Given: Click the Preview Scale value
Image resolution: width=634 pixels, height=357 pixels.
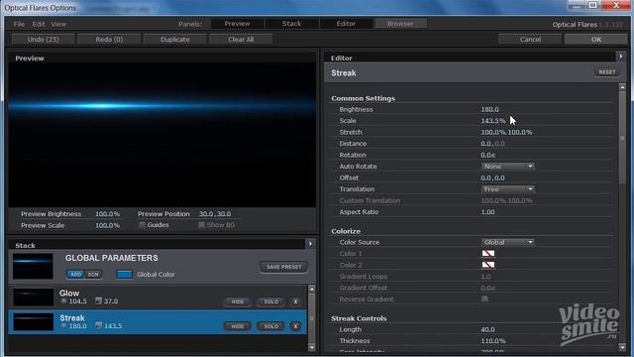Looking at the screenshot, I should pyautogui.click(x=107, y=225).
